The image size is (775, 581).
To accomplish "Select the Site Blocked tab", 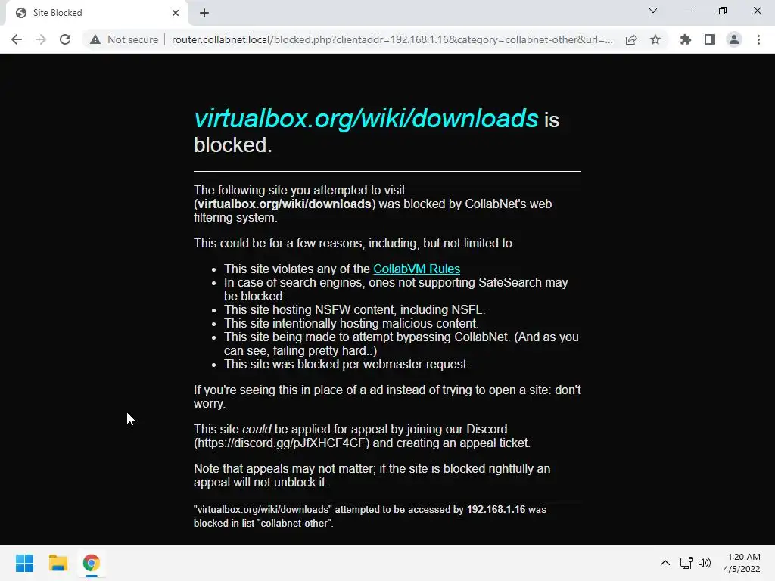I will click(x=96, y=13).
